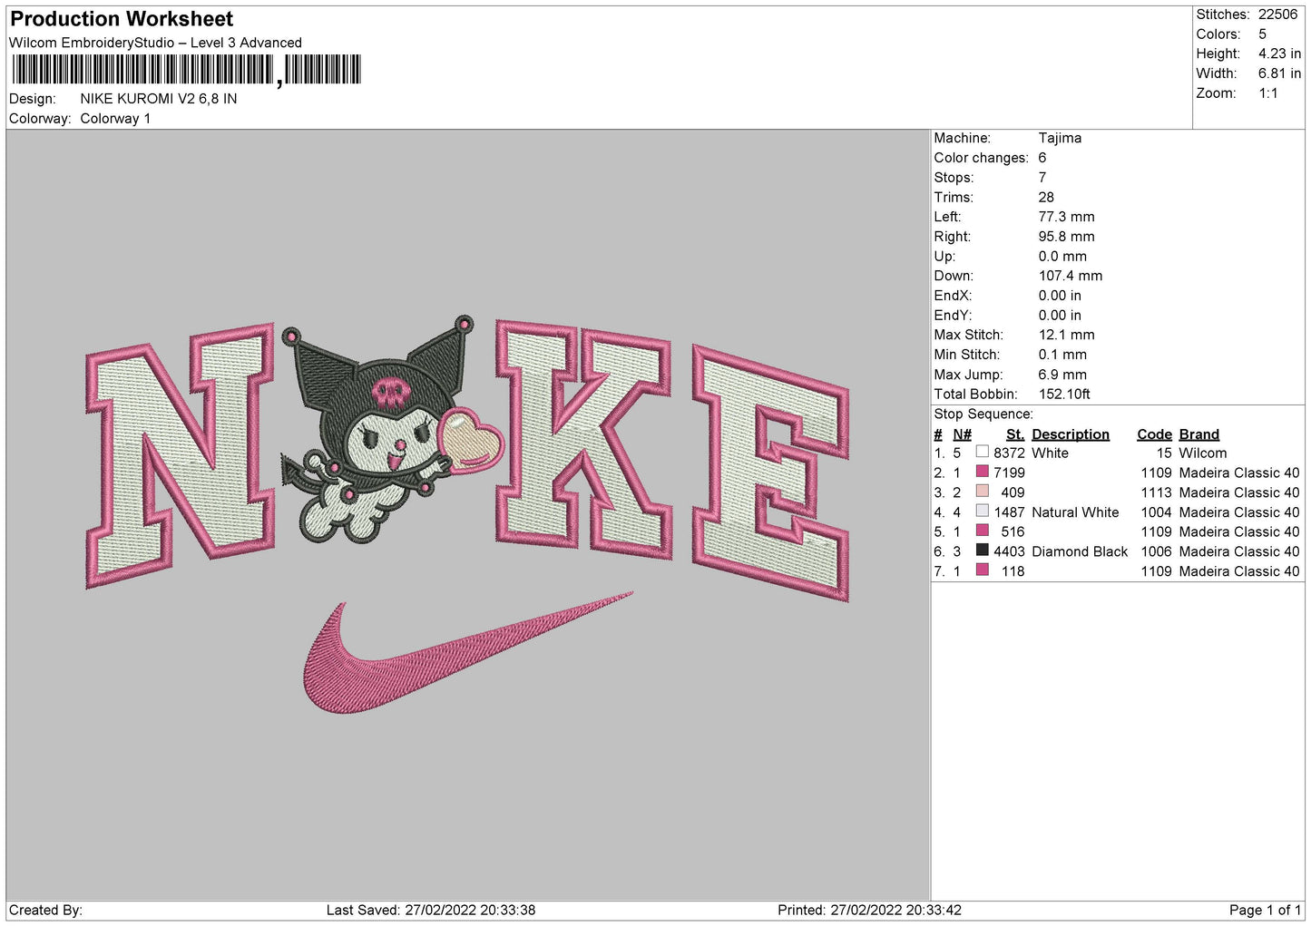Click the peach swatch in stop sequence row 3
Image resolution: width=1311 pixels, height=926 pixels.
982,492
